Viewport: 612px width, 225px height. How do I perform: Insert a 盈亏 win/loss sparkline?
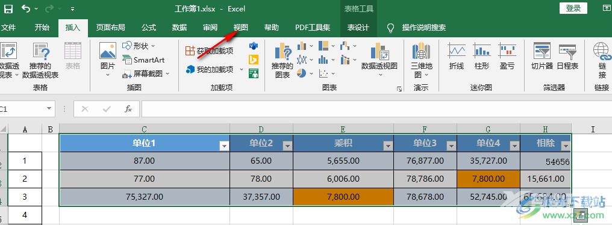point(507,57)
